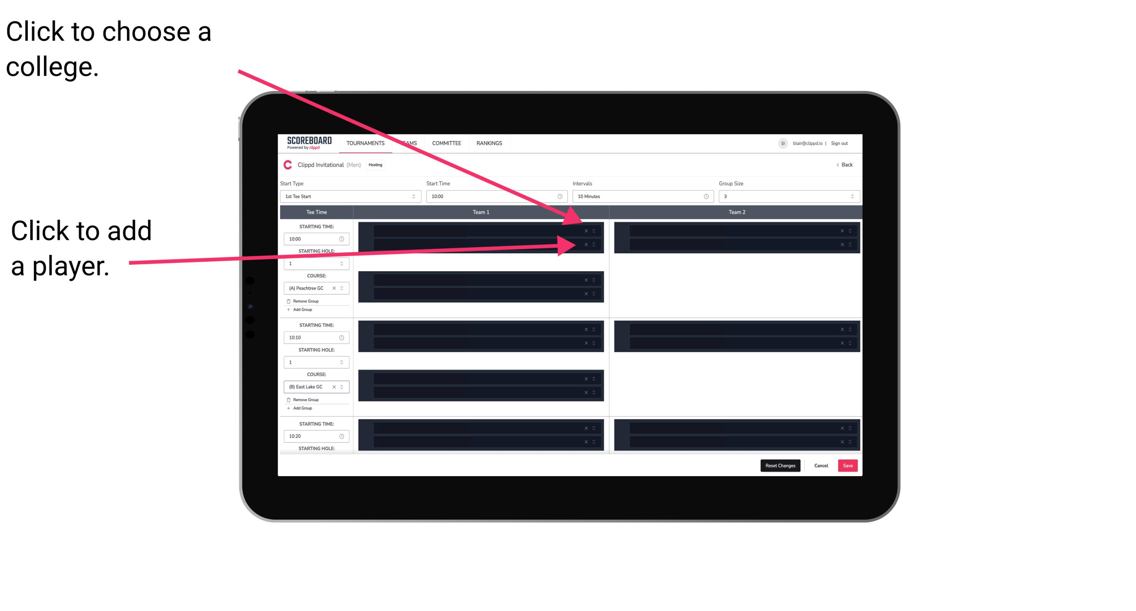The width and height of the screenshot is (1136, 611).
Task: Click Add Group link under Peachtree GC
Action: [302, 309]
